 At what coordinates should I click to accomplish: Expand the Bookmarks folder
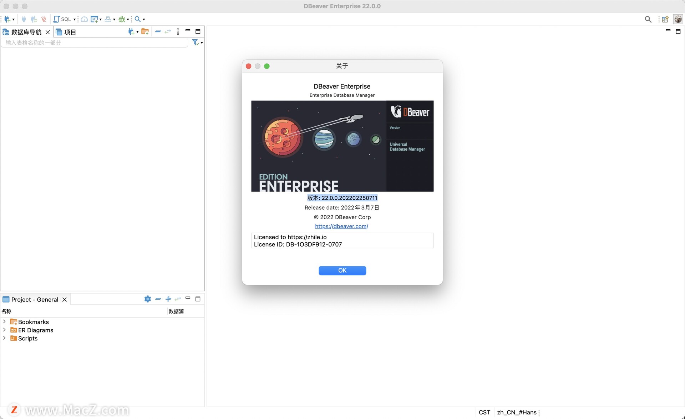(4, 321)
